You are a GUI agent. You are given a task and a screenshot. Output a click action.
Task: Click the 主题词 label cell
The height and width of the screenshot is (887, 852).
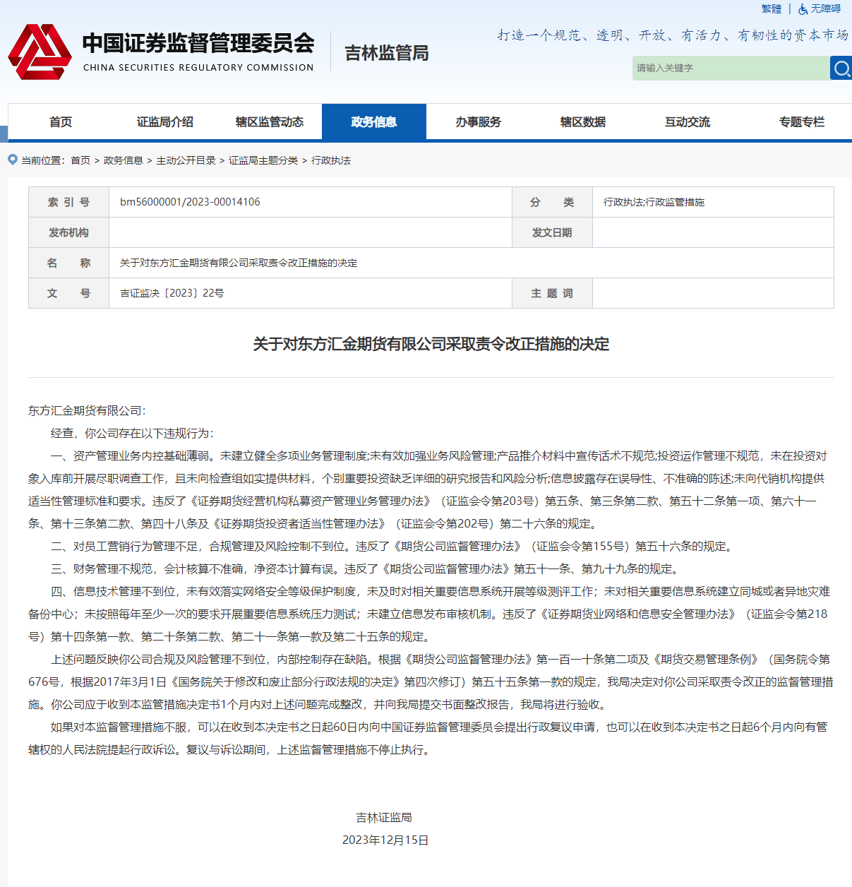pos(552,293)
